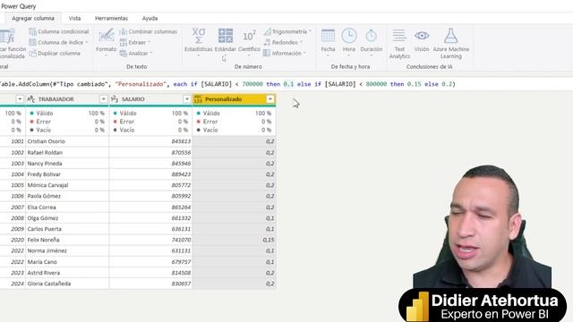Click Personalizado any data type icon
This screenshot has height=322, width=573.
(x=198, y=99)
